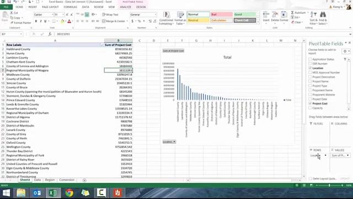
Task: Add a new sheet with plus button
Action: pos(84,180)
